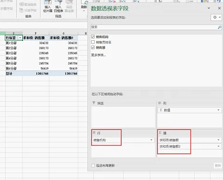Select the 总计 grand total label cell

tap(14, 73)
